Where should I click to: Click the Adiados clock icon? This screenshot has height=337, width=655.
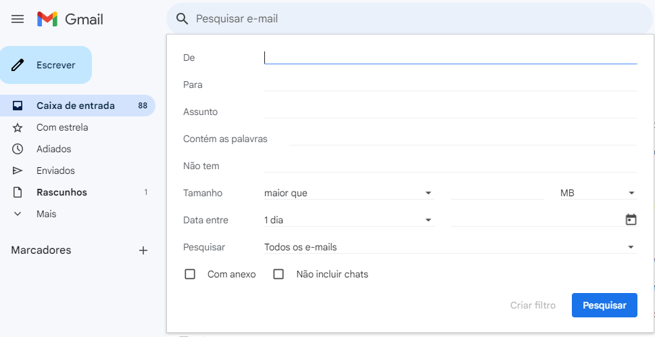(18, 149)
